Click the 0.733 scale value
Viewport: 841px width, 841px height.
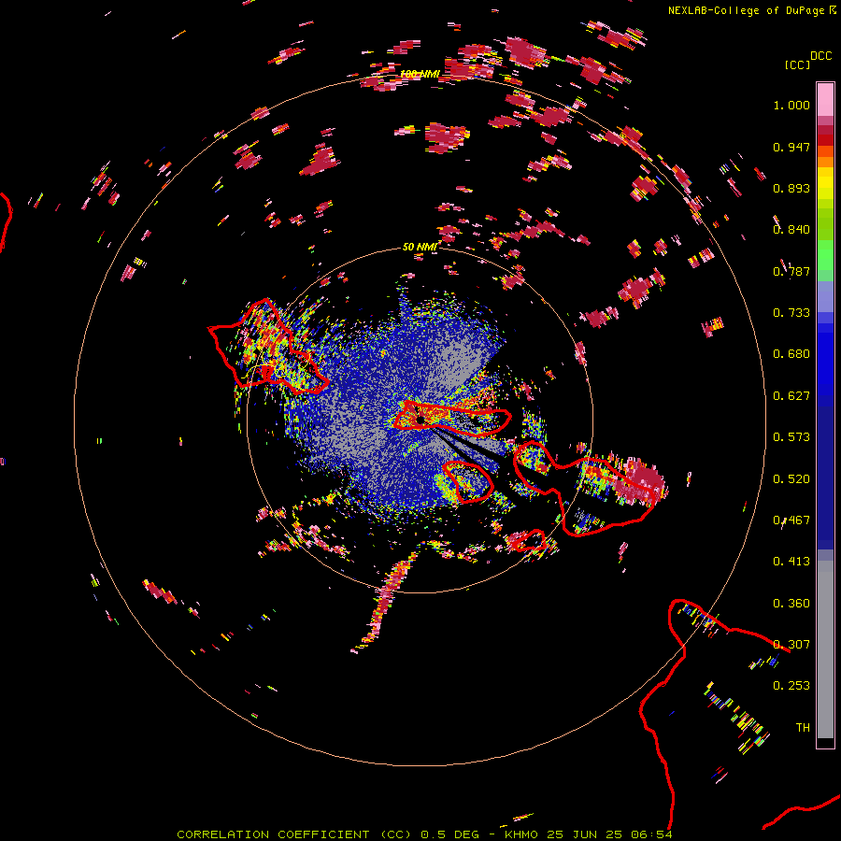tap(791, 313)
